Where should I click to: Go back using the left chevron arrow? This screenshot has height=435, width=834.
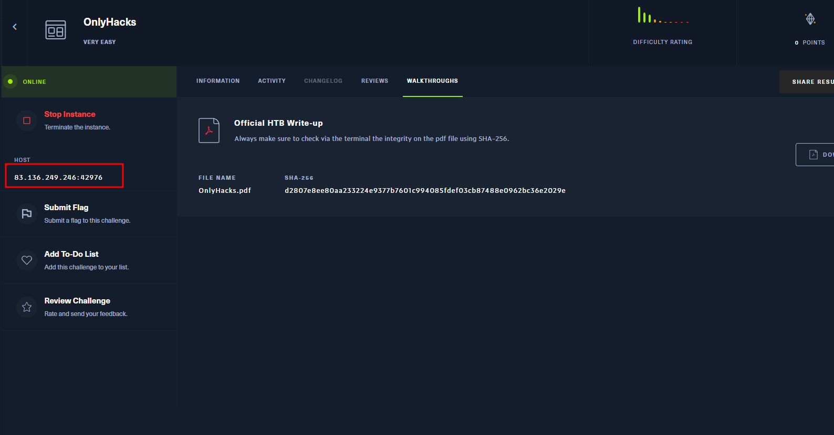click(x=15, y=27)
